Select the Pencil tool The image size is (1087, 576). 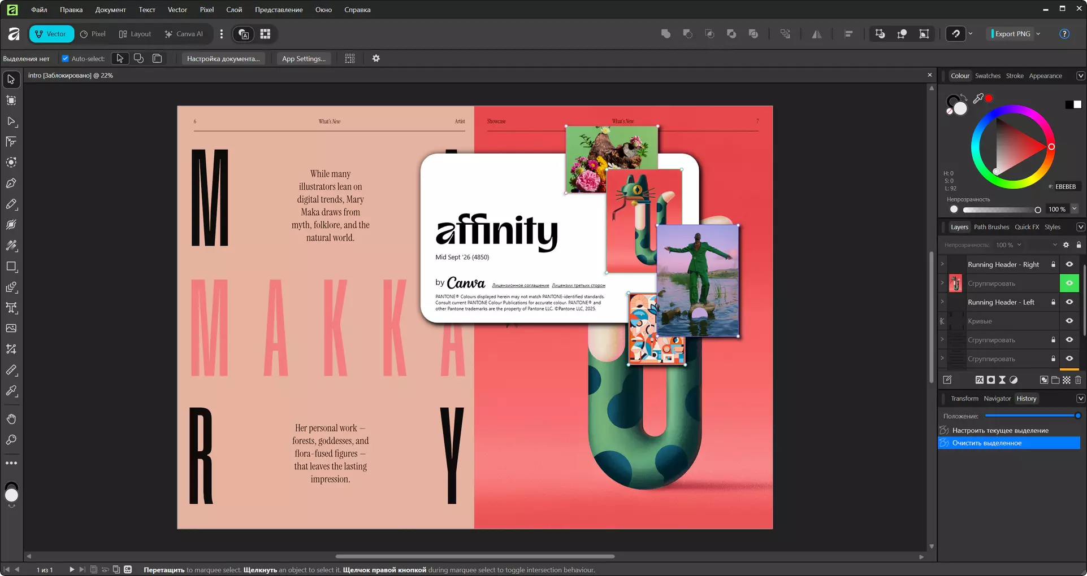pos(11,204)
